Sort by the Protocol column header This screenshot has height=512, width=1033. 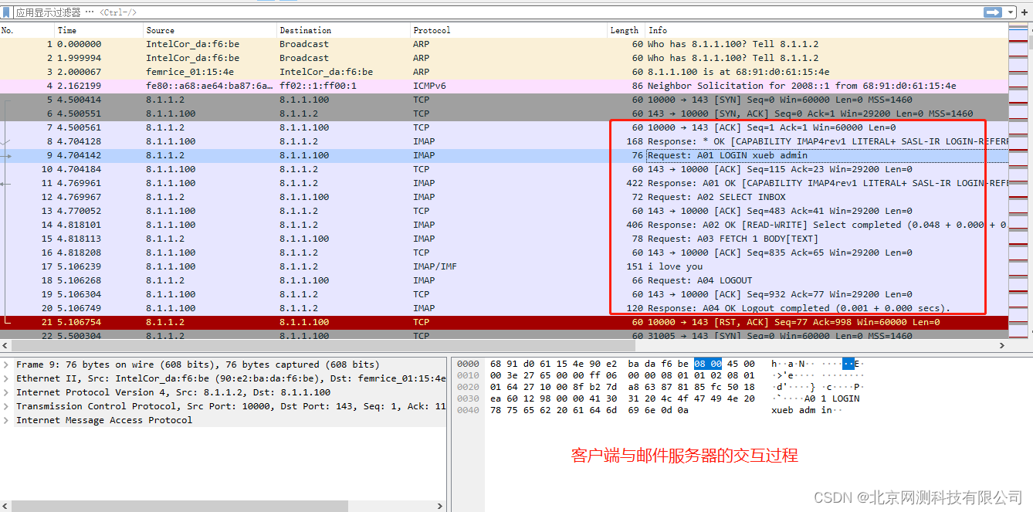[510, 30]
